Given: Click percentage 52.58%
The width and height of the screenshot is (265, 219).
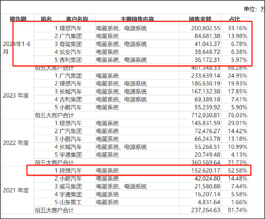Looking at the screenshot, I should click(238, 171).
